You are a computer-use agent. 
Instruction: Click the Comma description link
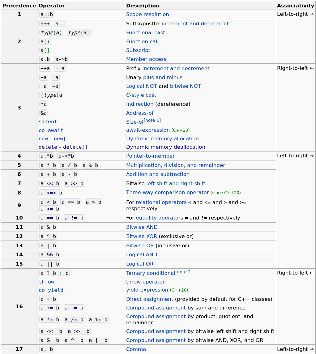pyautogui.click(x=136, y=349)
